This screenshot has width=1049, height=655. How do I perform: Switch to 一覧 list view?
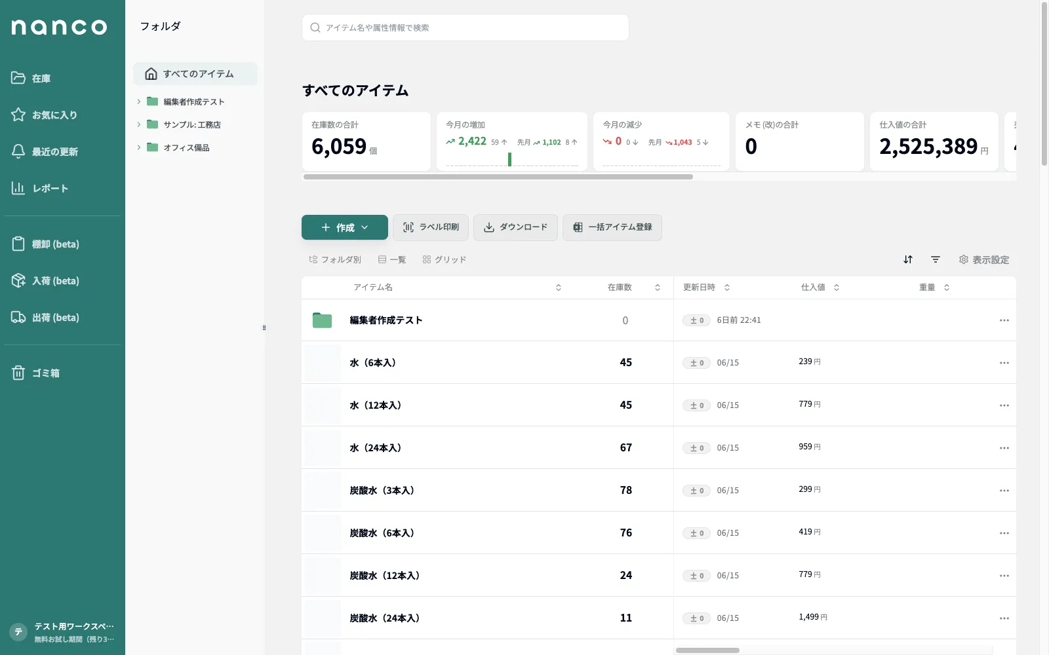click(392, 259)
